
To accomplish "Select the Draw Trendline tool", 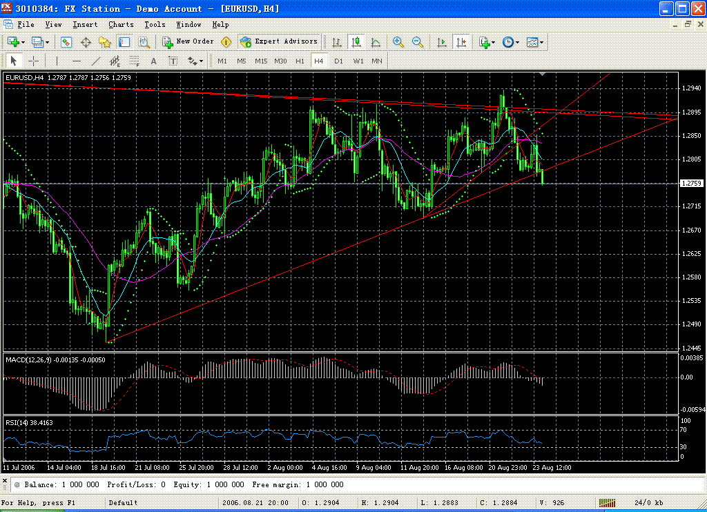I will [96, 61].
